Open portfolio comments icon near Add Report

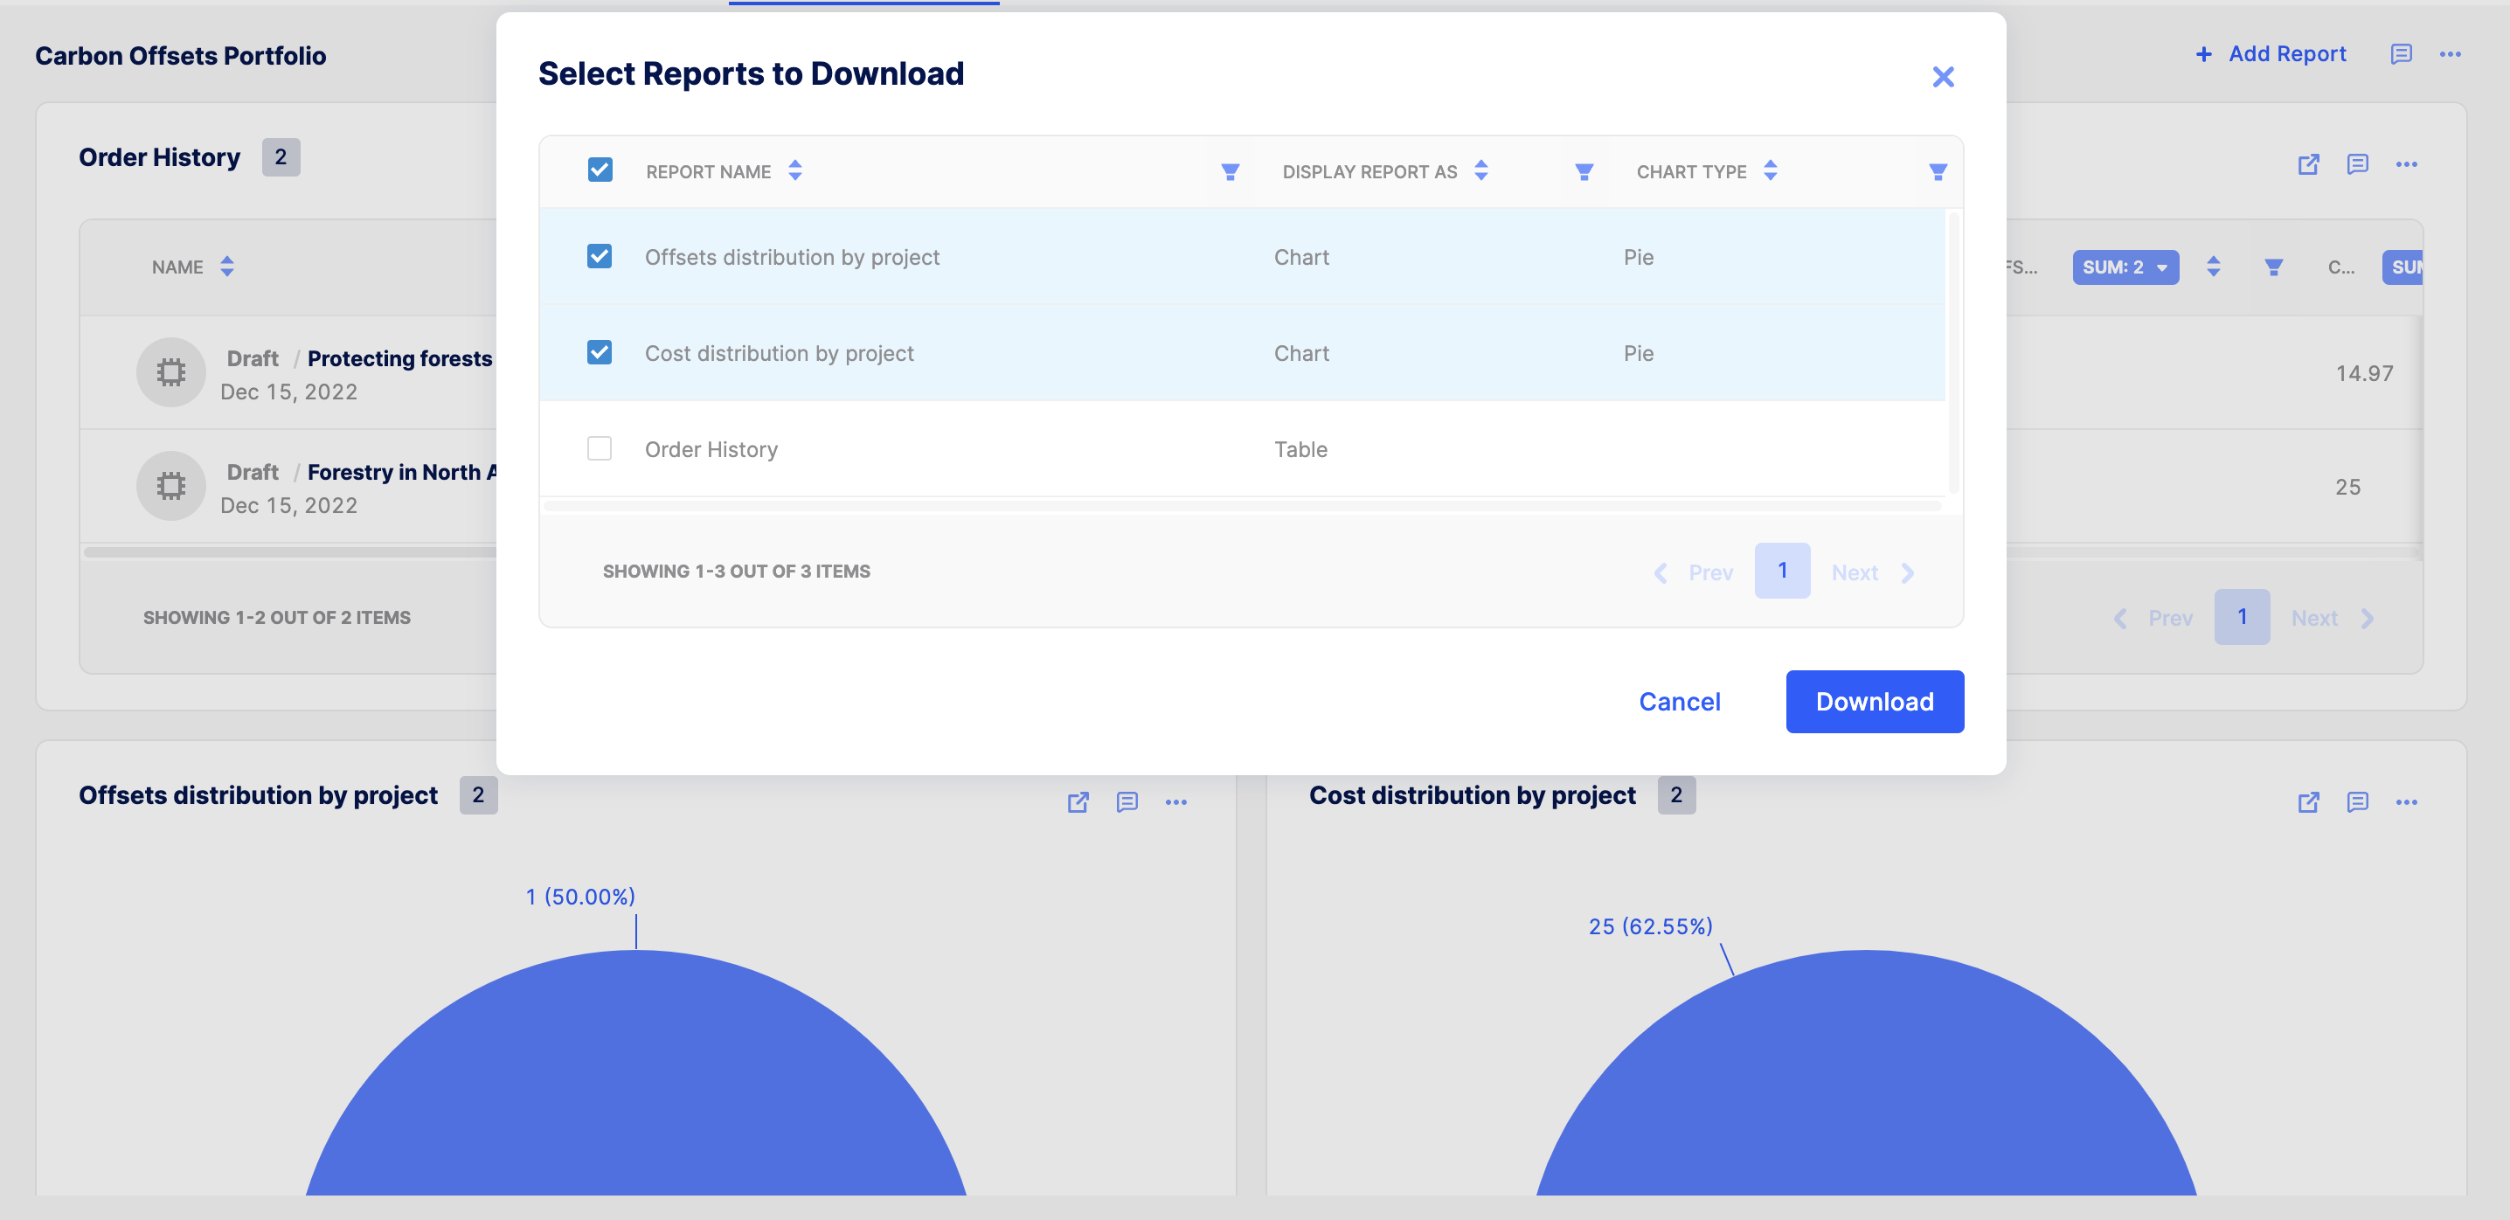(2401, 53)
